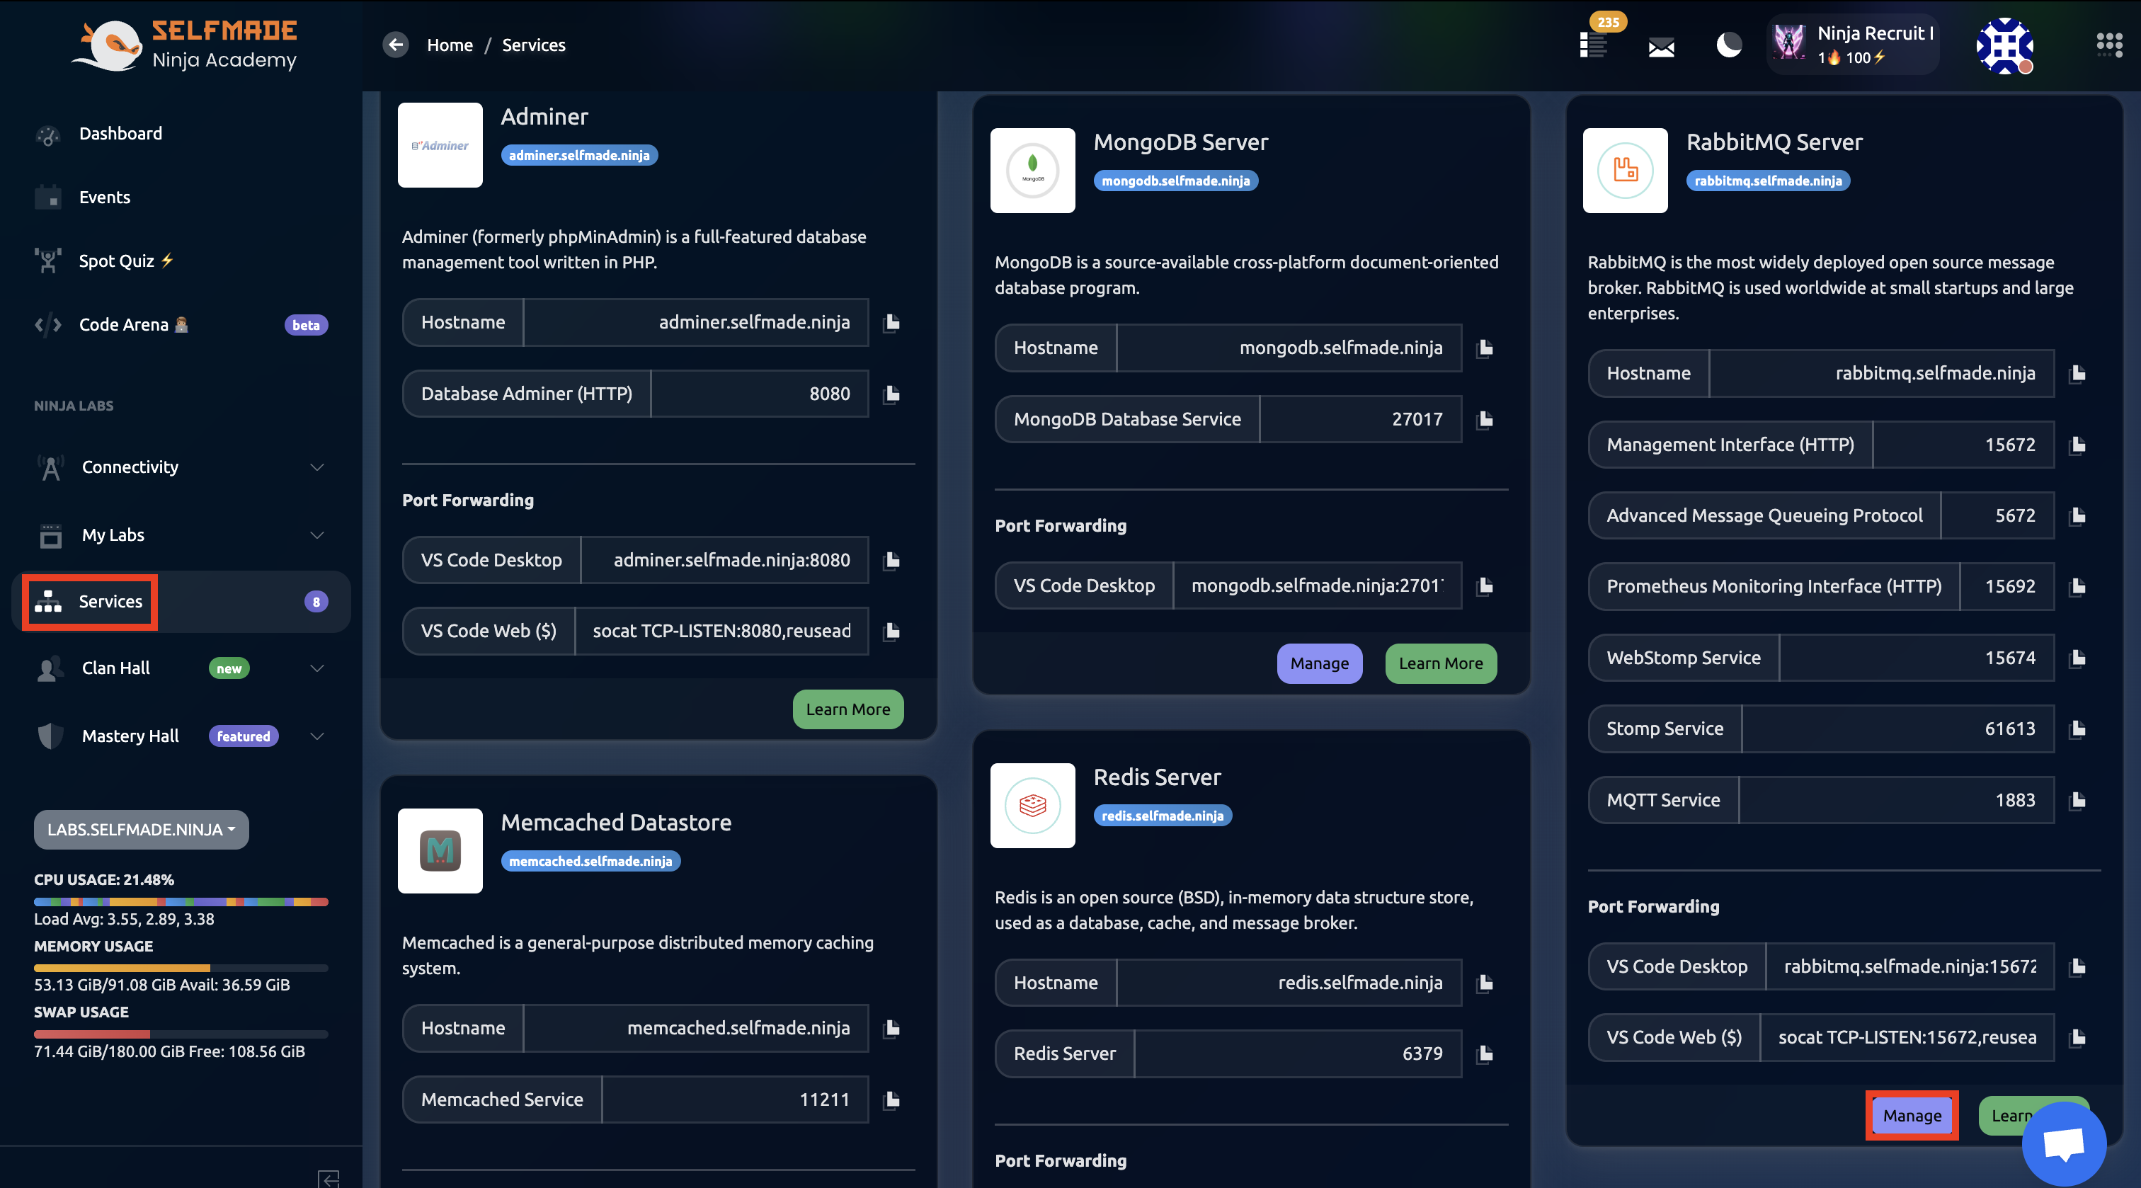Image resolution: width=2141 pixels, height=1188 pixels.
Task: Copy RabbitMQ Management Interface port 15672
Action: pos(2077,445)
